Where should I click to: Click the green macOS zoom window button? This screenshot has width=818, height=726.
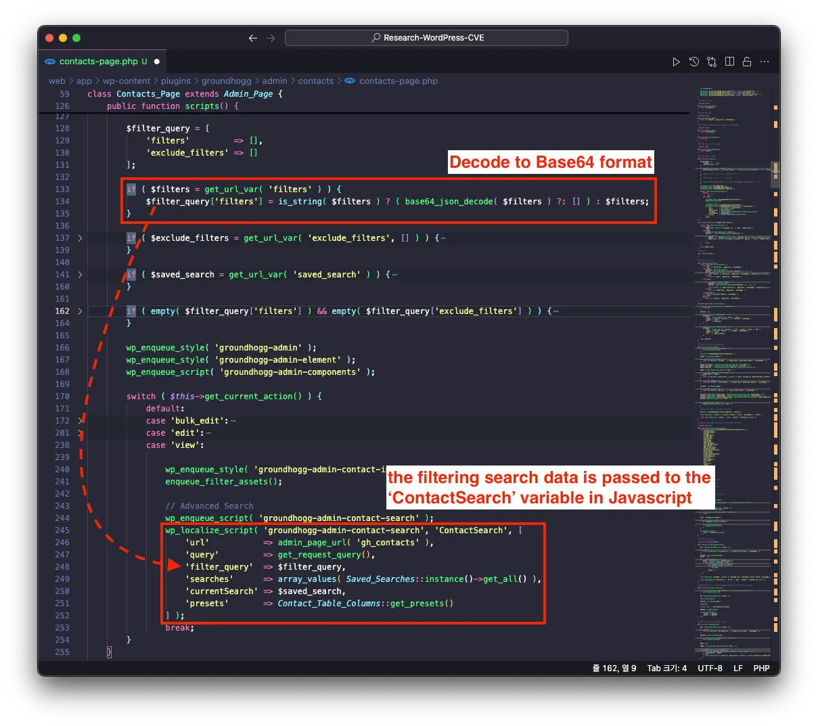tap(76, 38)
